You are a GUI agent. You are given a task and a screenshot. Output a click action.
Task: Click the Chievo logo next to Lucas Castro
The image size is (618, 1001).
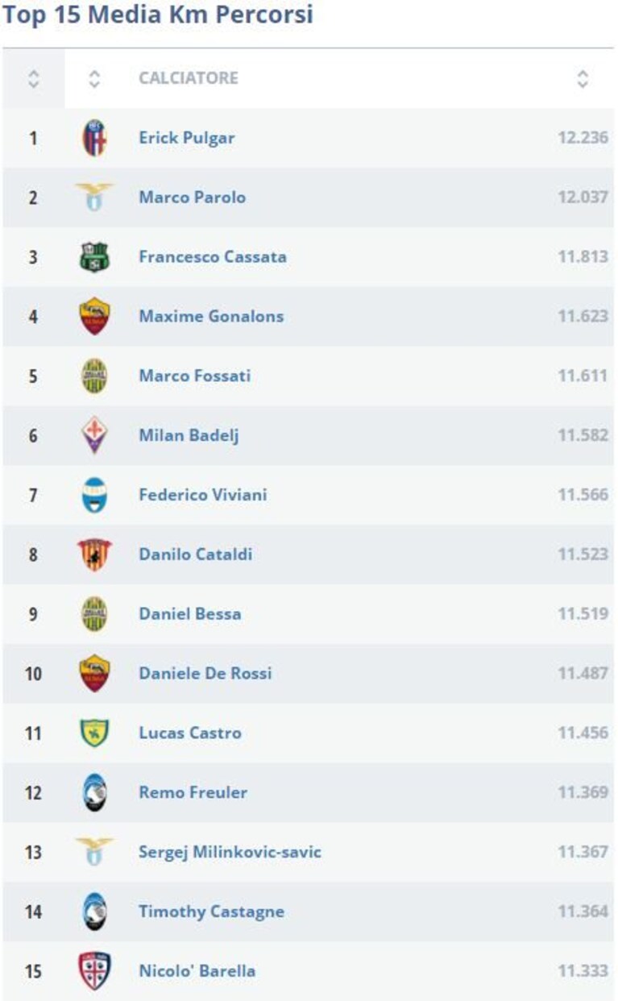pos(94,733)
